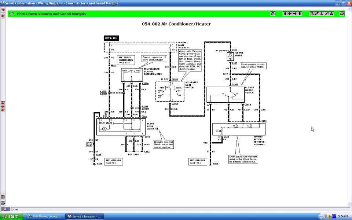Go to previous page with left arrow

[290, 14]
